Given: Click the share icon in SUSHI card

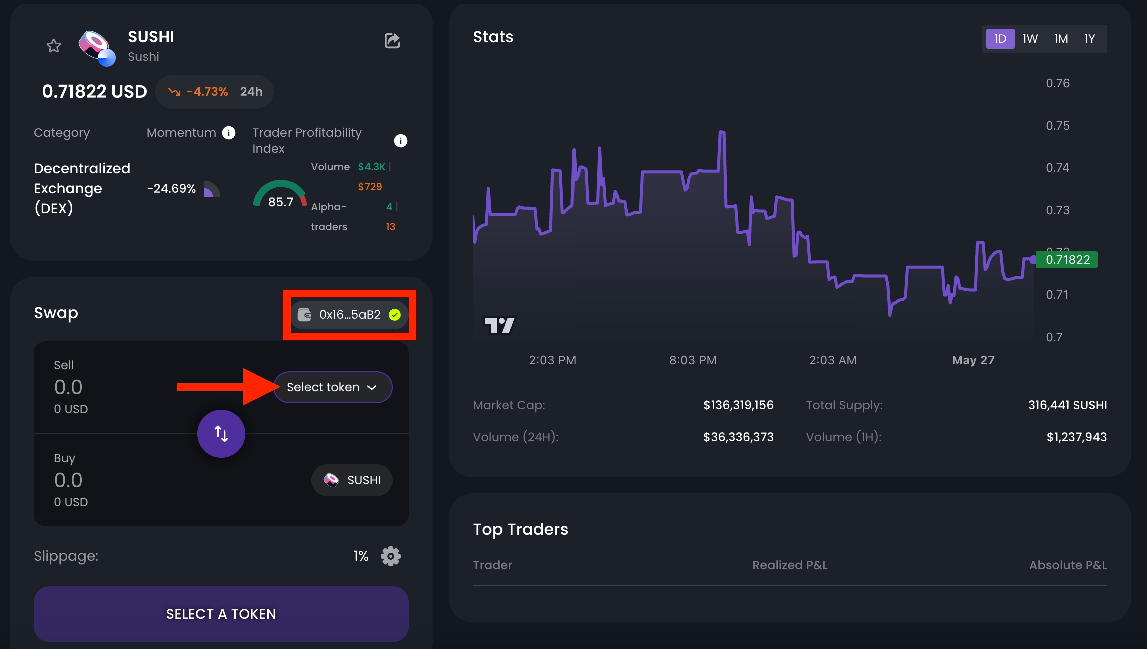Looking at the screenshot, I should point(392,41).
